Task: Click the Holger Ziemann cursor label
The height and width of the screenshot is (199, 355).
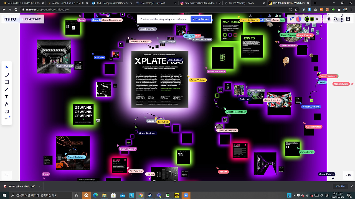Action: pos(311,107)
